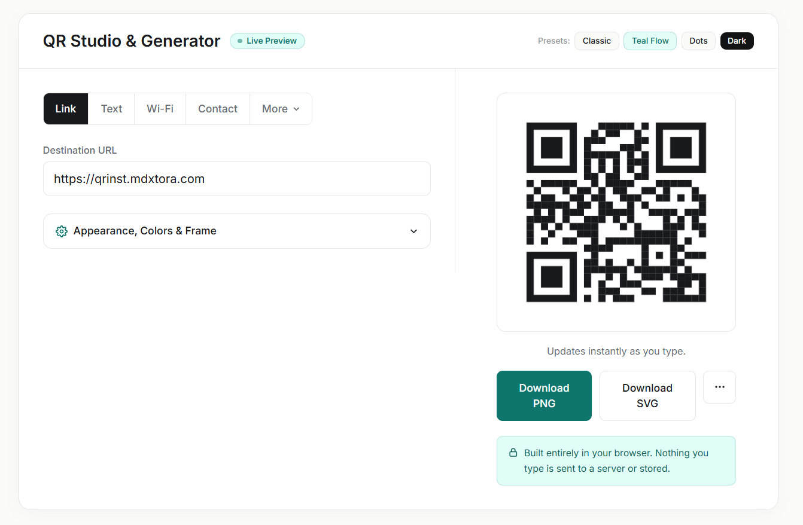Click the QR code preview image
The height and width of the screenshot is (525, 803).
(616, 212)
